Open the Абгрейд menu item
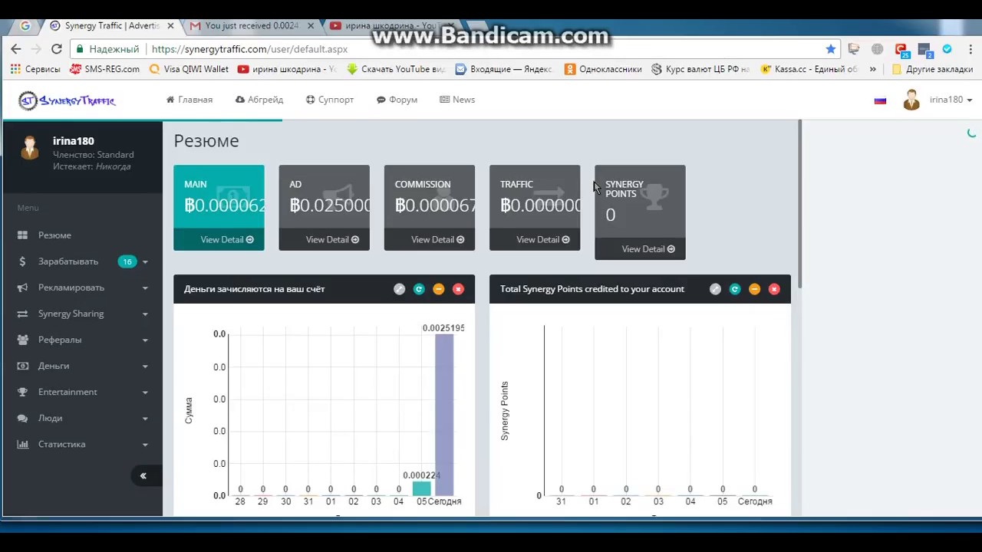 coord(259,100)
